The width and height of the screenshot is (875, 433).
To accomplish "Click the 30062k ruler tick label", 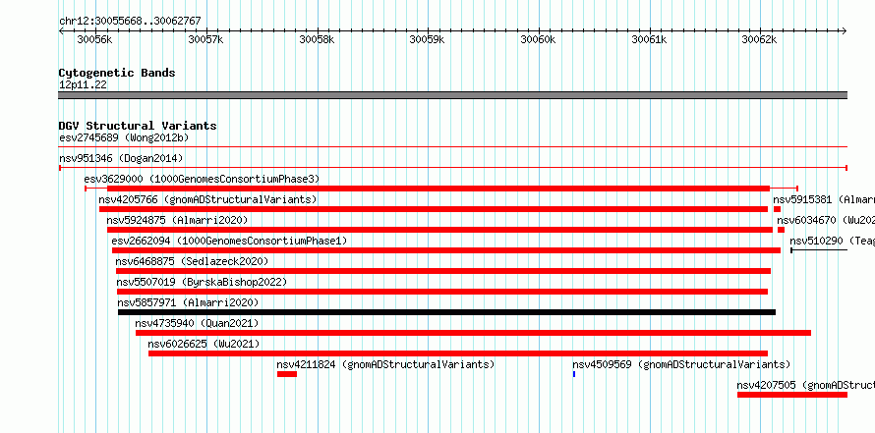I will (760, 39).
